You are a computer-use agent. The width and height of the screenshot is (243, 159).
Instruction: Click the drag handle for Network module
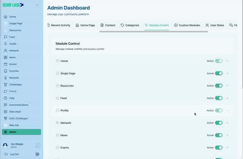pyautogui.click(x=57, y=123)
